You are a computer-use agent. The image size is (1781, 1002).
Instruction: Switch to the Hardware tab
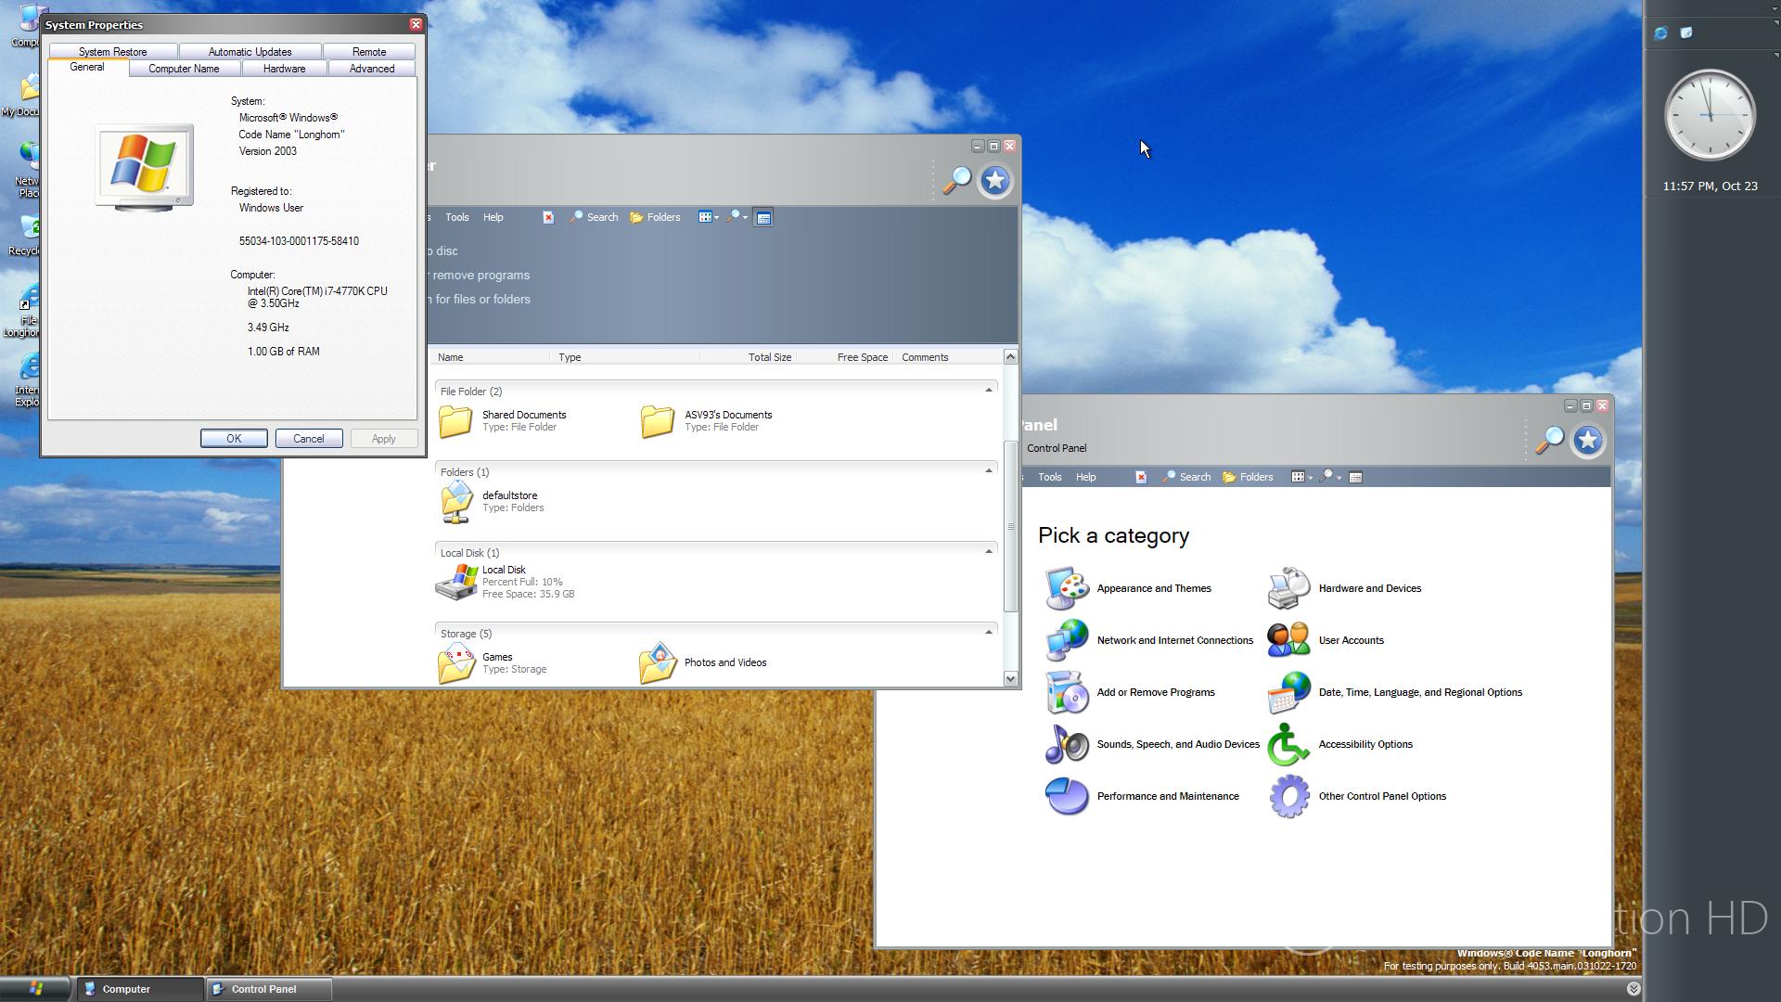tap(284, 69)
